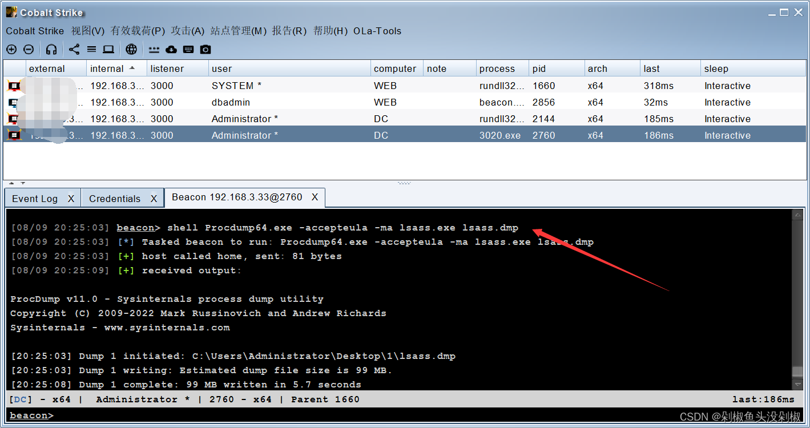
Task: Sort by the arch column header
Action: (x=612, y=68)
